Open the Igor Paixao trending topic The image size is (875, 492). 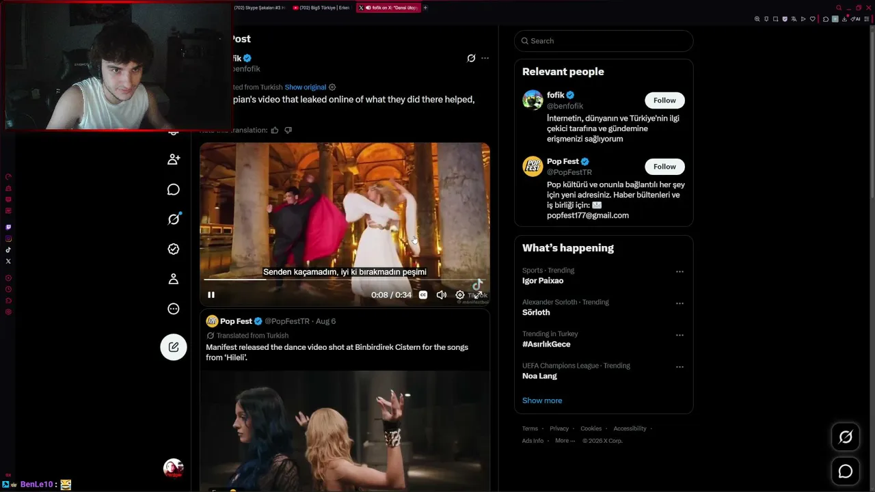[543, 281]
